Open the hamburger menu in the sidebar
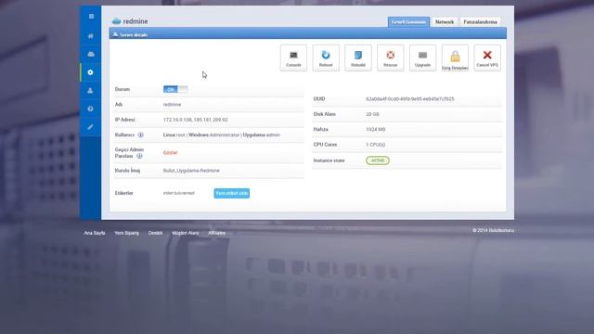The width and height of the screenshot is (594, 334). click(x=91, y=17)
